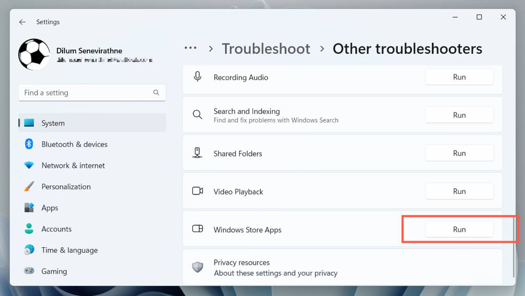Focus the Find a setting field
525x296 pixels.
[x=85, y=93]
